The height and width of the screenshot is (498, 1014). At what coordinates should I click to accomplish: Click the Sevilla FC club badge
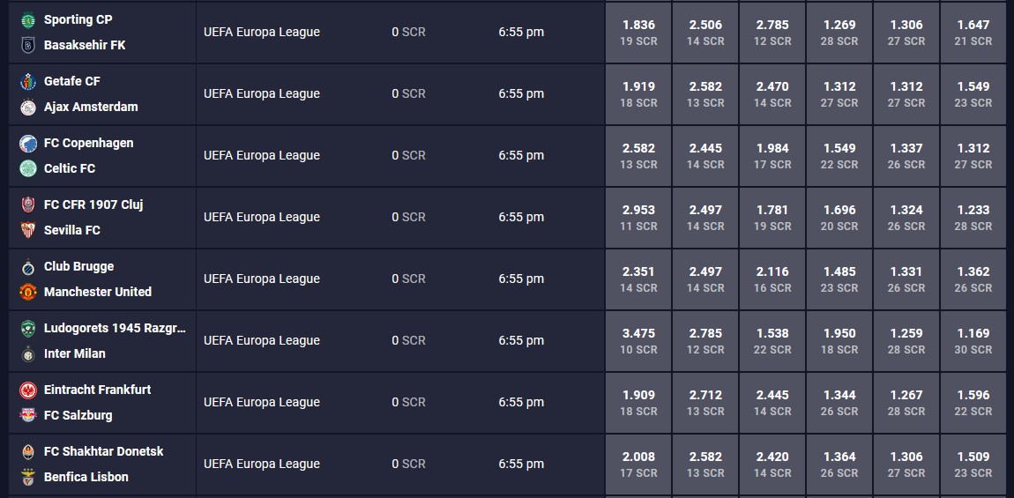point(28,230)
